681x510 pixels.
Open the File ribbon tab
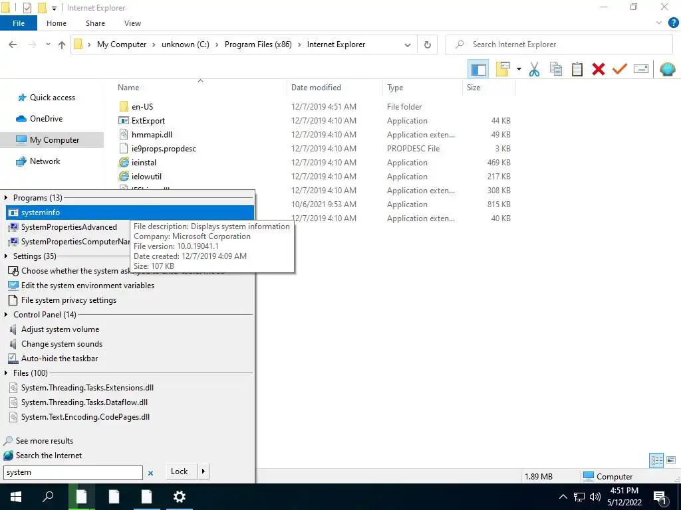point(19,23)
